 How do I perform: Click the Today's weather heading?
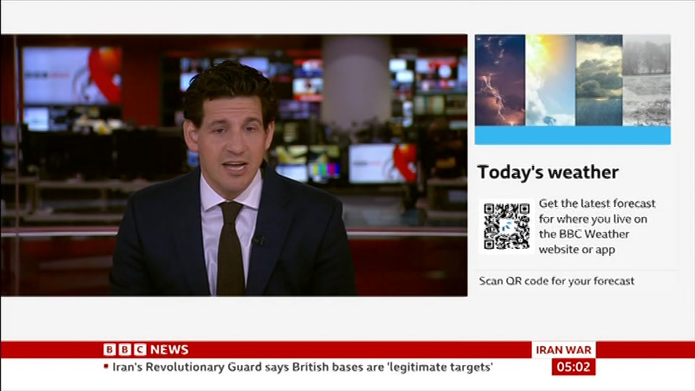[548, 172]
